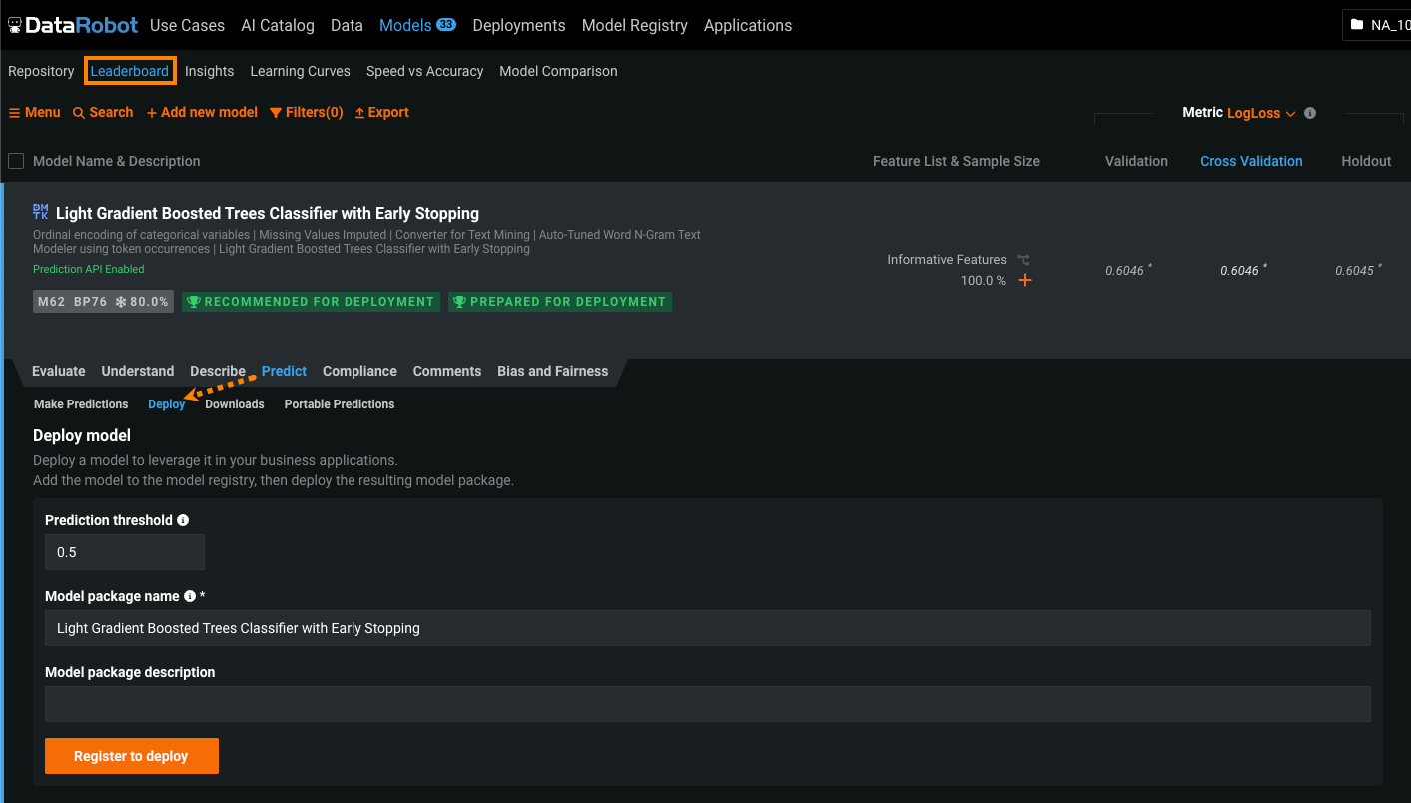The height and width of the screenshot is (803, 1411).
Task: Click the orange plus icon beside sample size
Action: (x=1024, y=281)
